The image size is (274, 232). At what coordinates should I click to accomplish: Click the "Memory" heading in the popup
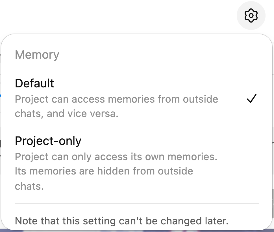click(x=37, y=54)
